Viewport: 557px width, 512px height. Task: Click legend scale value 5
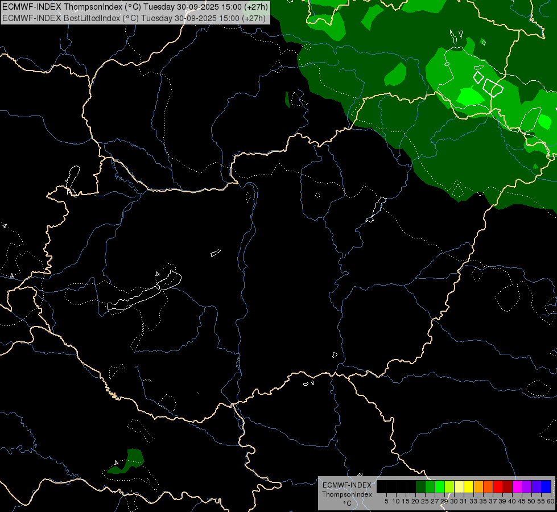coord(386,501)
